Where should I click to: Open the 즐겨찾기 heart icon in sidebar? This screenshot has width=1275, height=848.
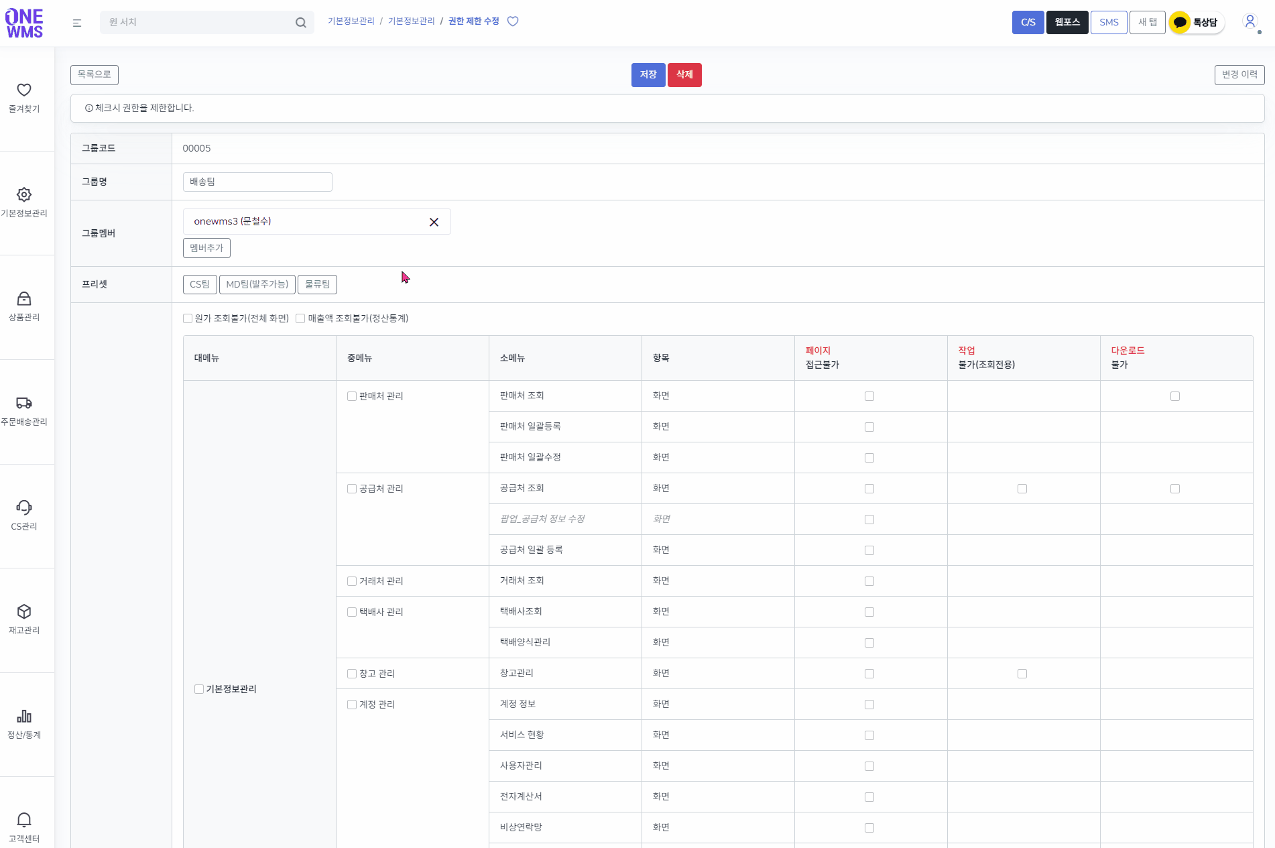(x=24, y=90)
